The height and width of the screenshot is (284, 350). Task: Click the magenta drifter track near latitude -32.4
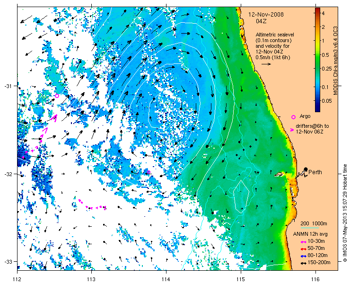(92, 205)
